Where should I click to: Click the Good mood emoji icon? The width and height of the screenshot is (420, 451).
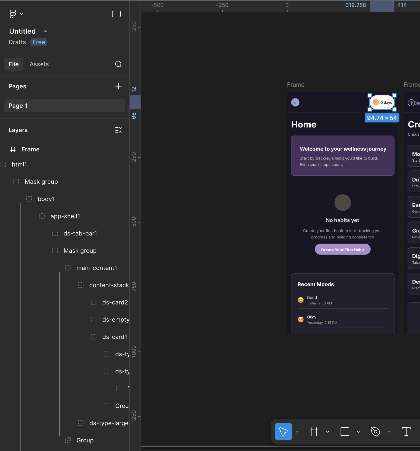coord(301,300)
